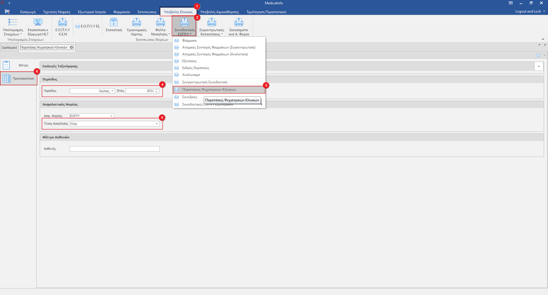Switch to the Φαρμακείο ribbon tab
The width and height of the screenshot is (548, 295).
pyautogui.click(x=121, y=12)
